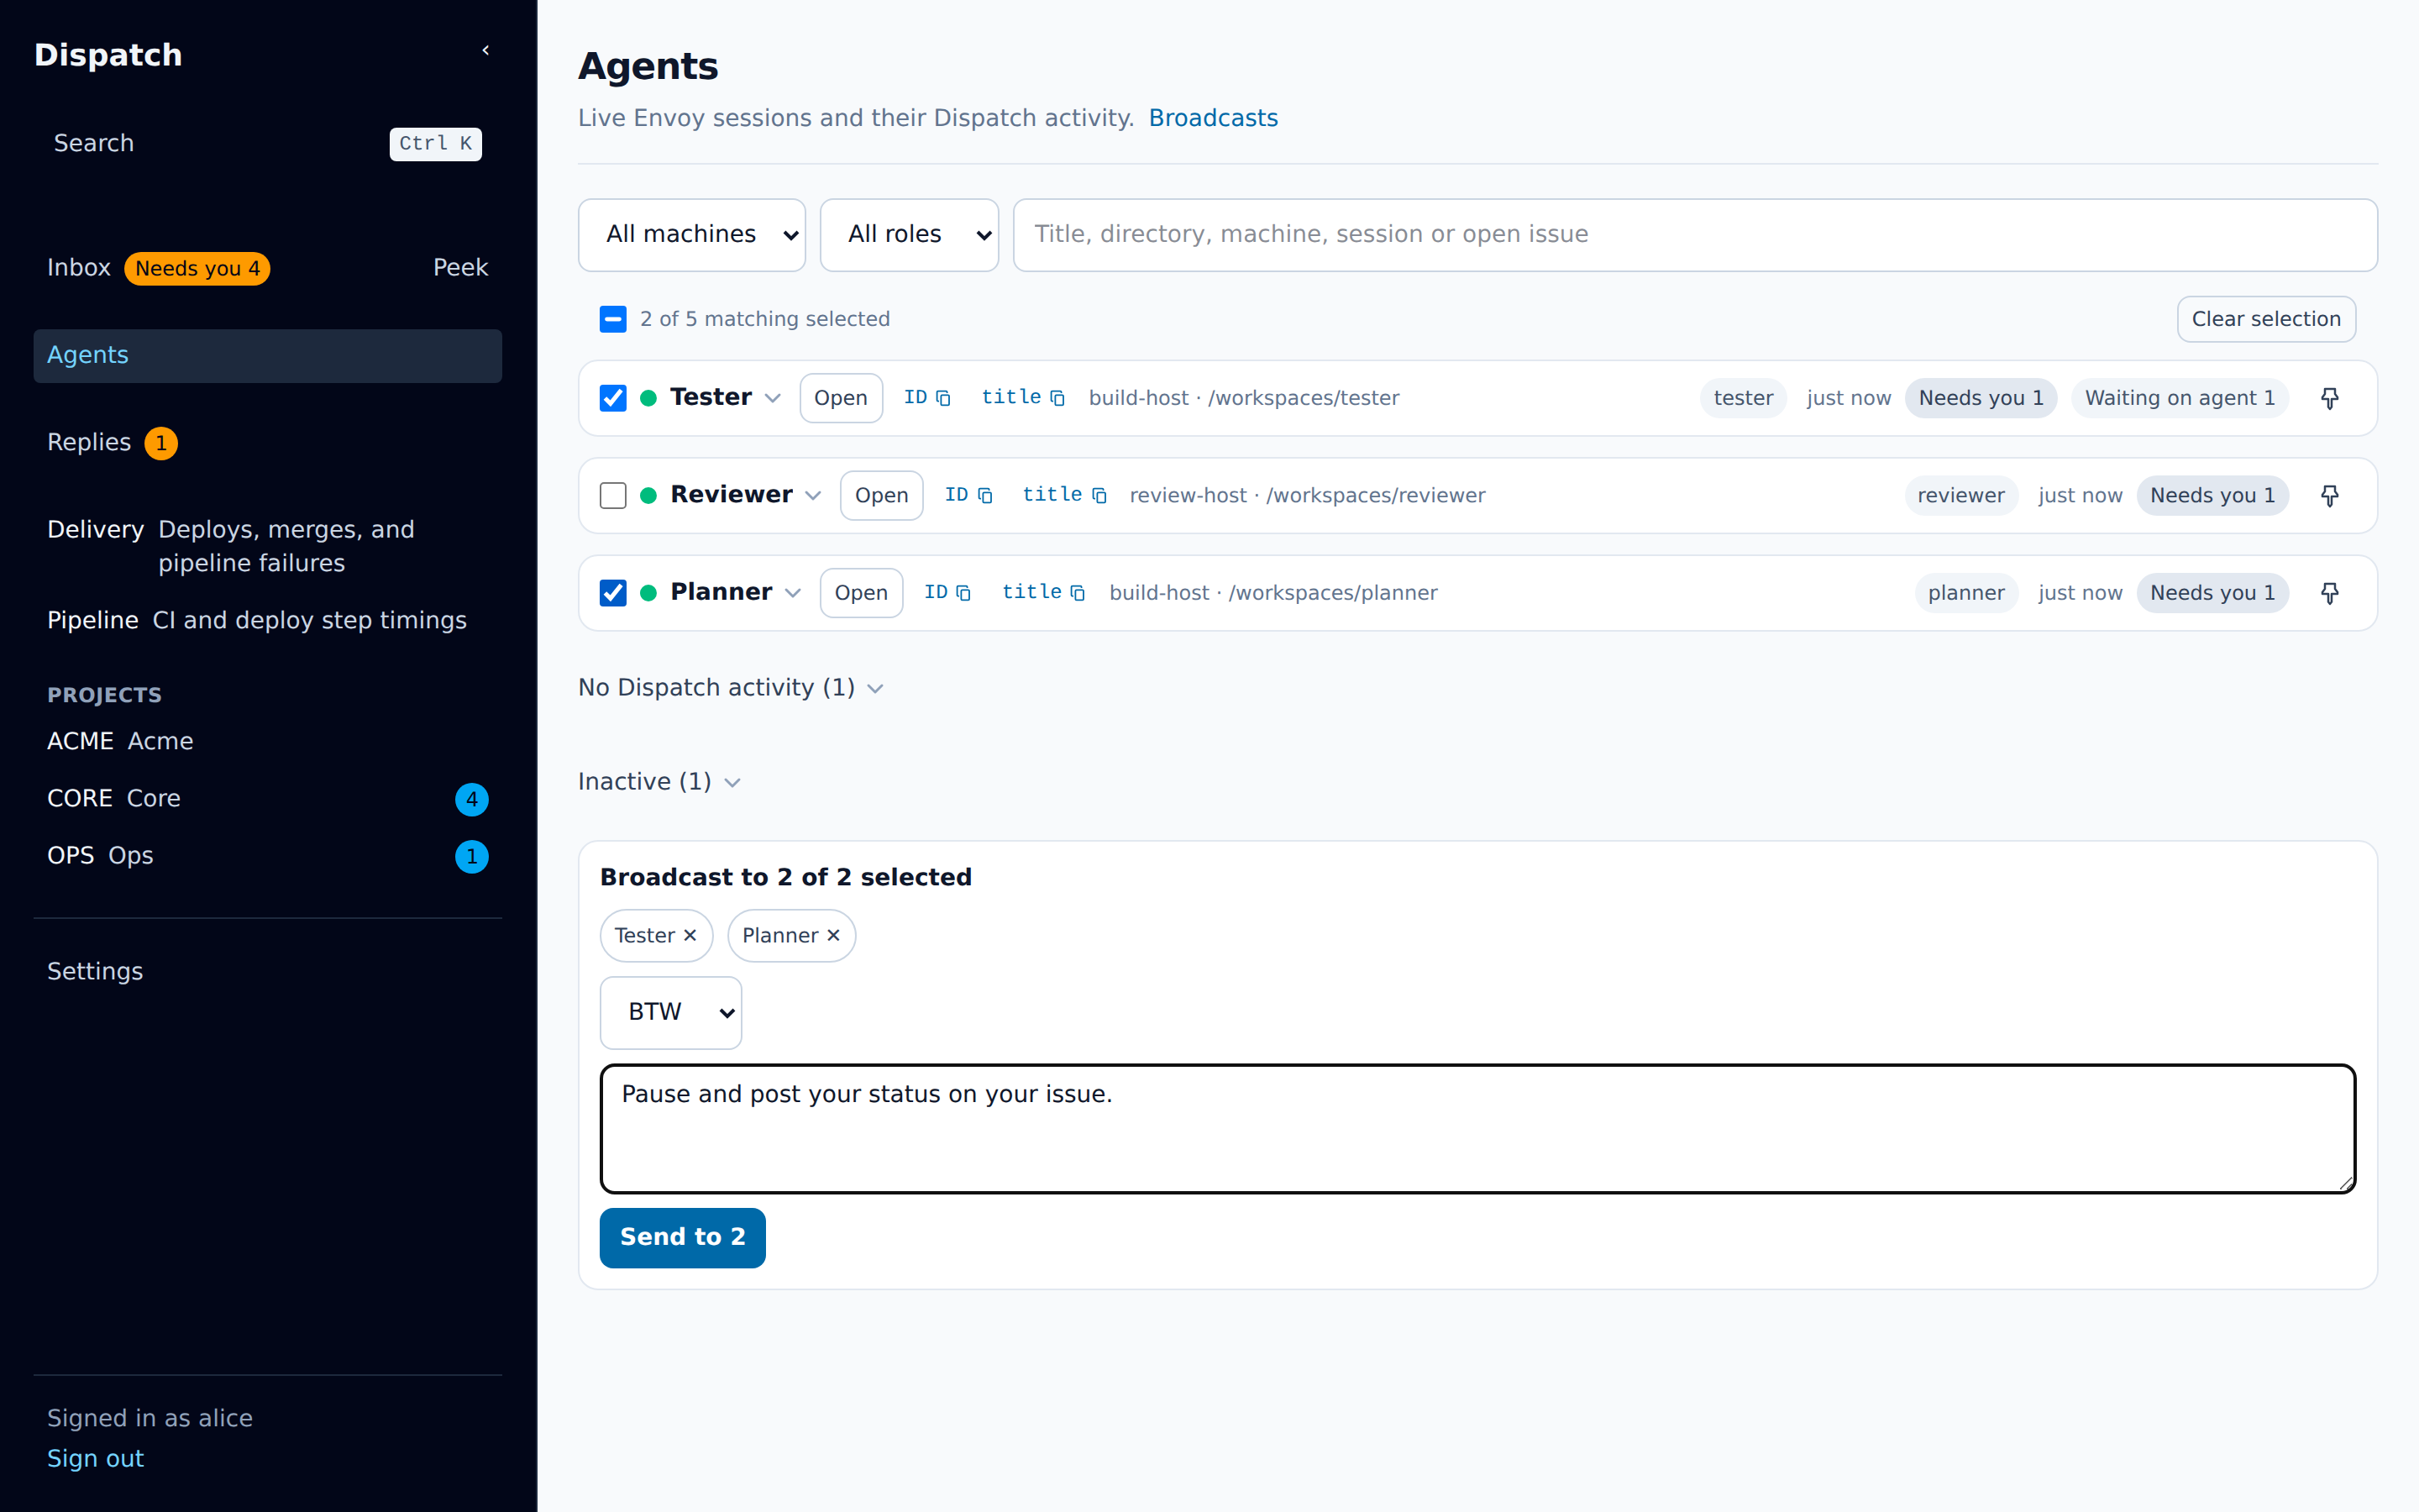The image size is (2419, 1512).
Task: Copy Tester agent ID
Action: pyautogui.click(x=926, y=398)
